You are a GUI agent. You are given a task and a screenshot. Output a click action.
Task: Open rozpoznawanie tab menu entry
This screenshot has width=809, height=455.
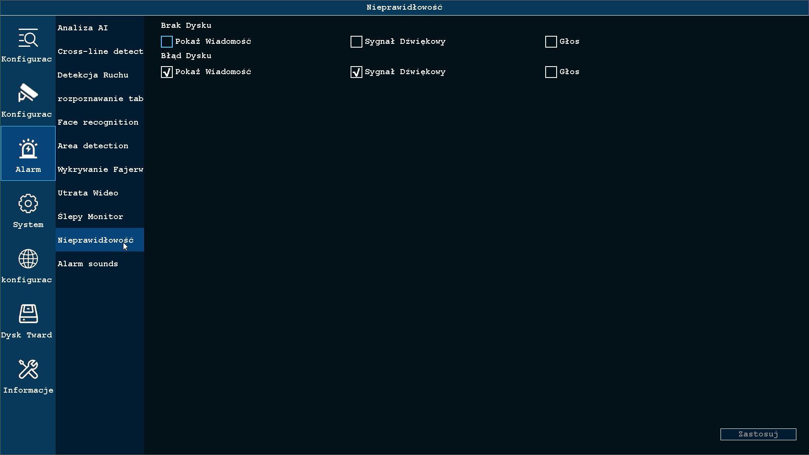(x=100, y=99)
